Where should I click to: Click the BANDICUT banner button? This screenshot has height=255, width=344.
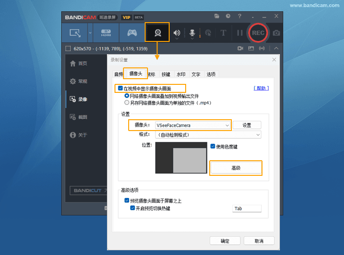pyautogui.click(x=89, y=190)
